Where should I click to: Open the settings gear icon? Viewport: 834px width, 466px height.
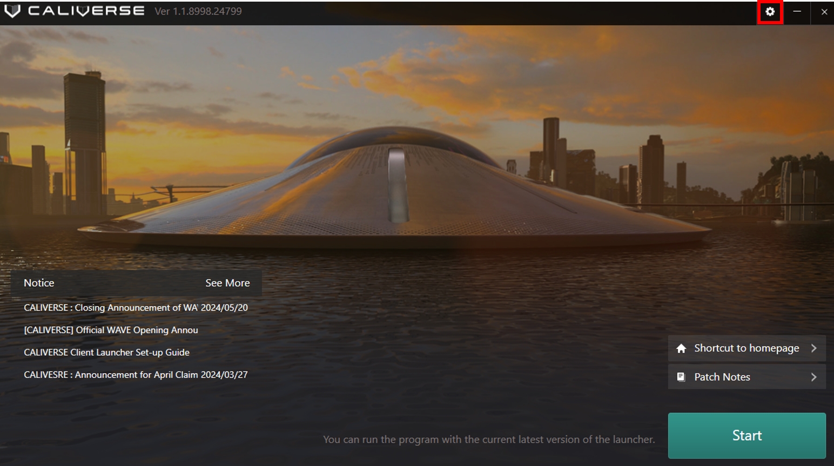coord(770,11)
